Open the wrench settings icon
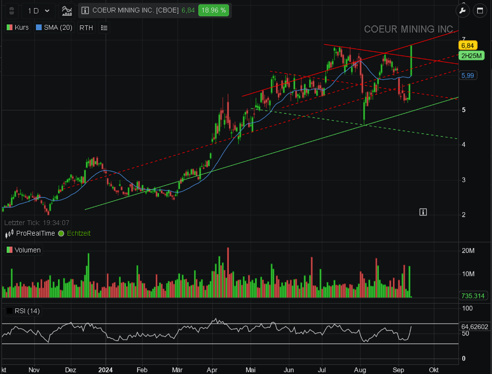 coord(462,11)
